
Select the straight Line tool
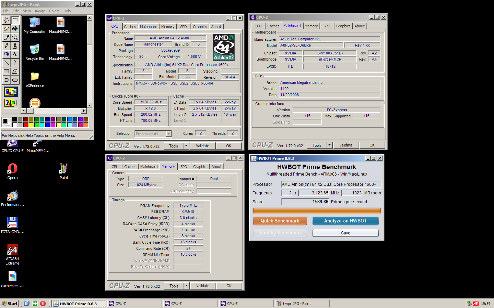pyautogui.click(x=7, y=63)
